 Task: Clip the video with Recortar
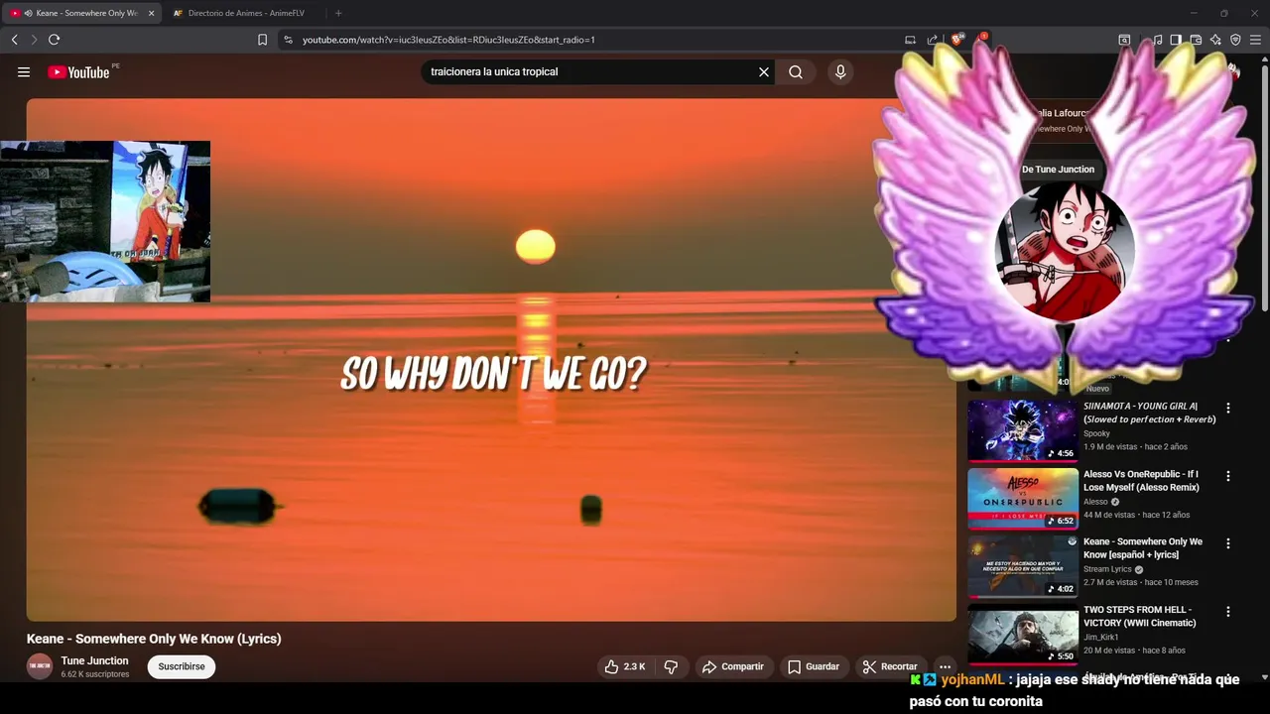(890, 666)
